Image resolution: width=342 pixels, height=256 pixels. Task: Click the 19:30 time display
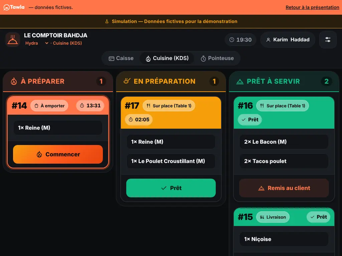point(240,40)
